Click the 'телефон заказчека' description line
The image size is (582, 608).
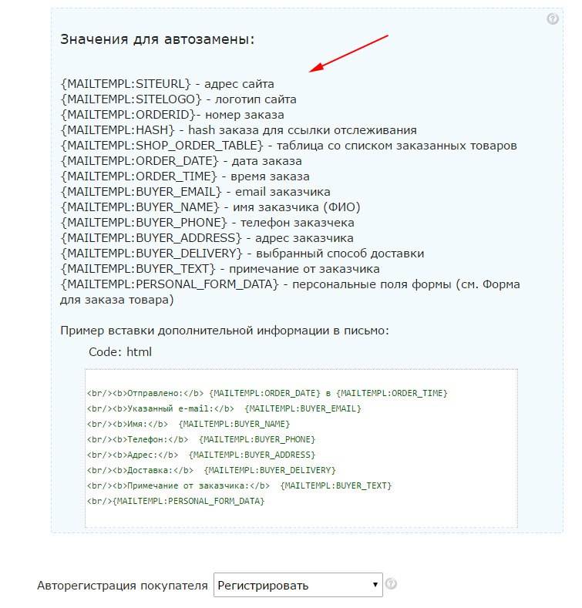pos(207,223)
